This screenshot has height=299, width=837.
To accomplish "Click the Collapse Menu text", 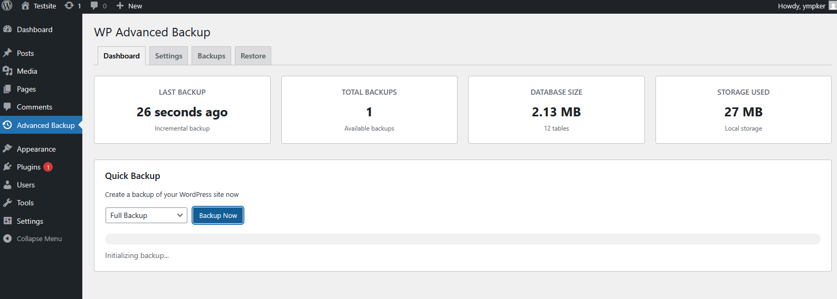I will point(40,238).
